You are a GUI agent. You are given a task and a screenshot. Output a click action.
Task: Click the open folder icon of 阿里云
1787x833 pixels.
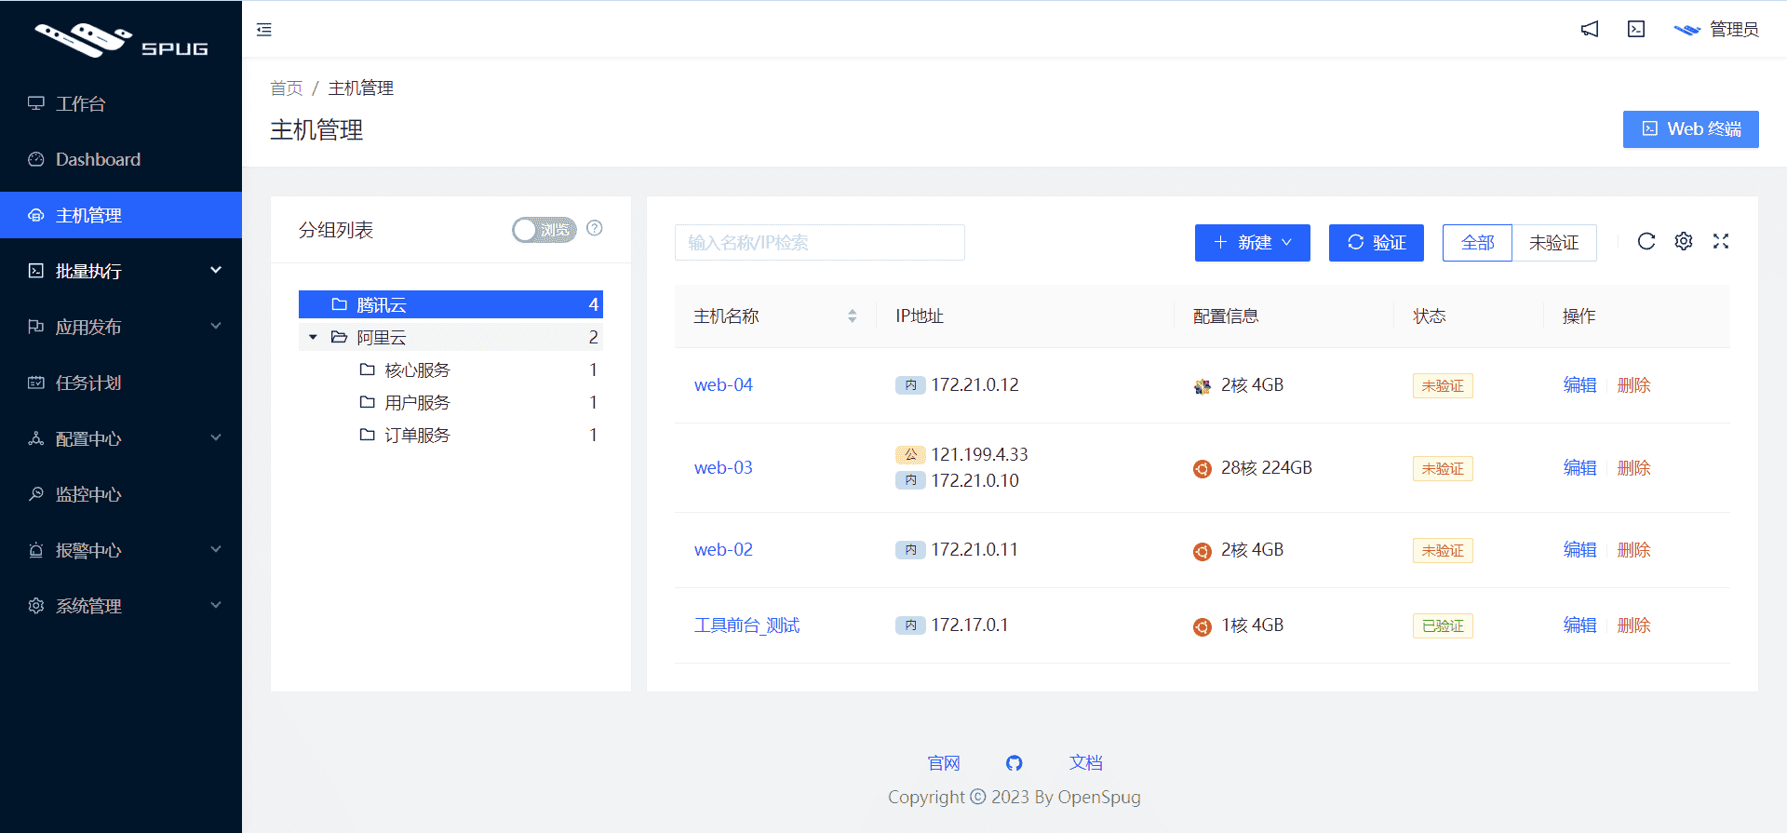[x=340, y=337]
